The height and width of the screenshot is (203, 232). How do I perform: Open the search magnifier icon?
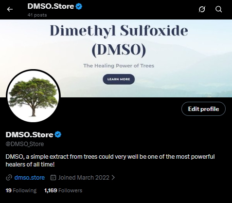coord(218,9)
